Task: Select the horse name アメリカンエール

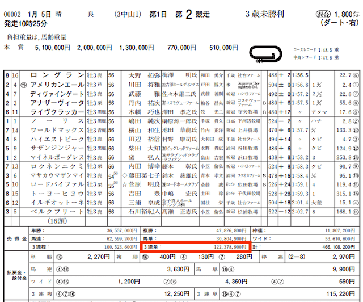Action: 57,85
